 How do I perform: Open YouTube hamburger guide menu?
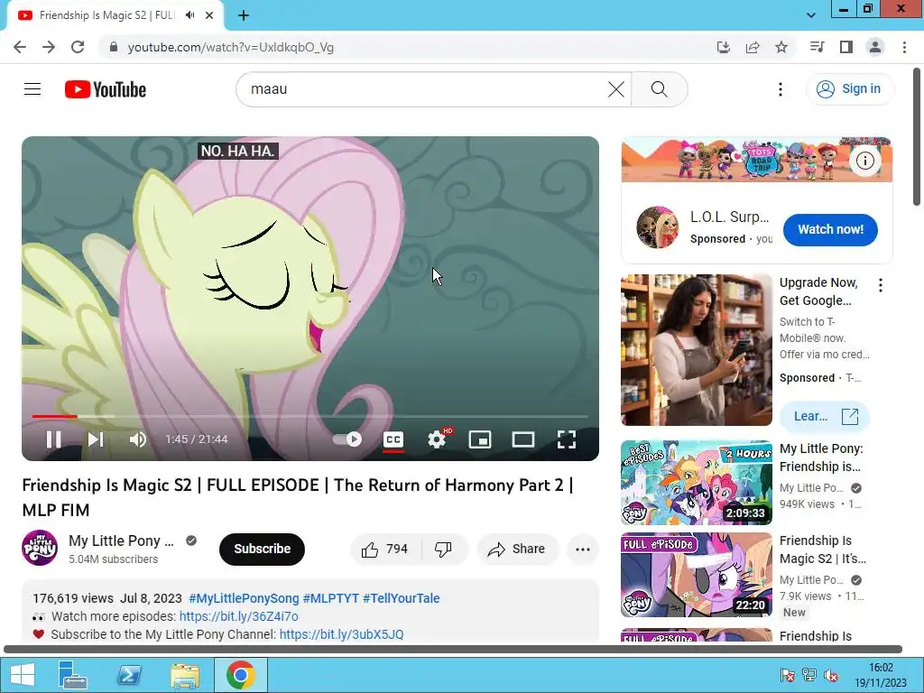(32, 89)
